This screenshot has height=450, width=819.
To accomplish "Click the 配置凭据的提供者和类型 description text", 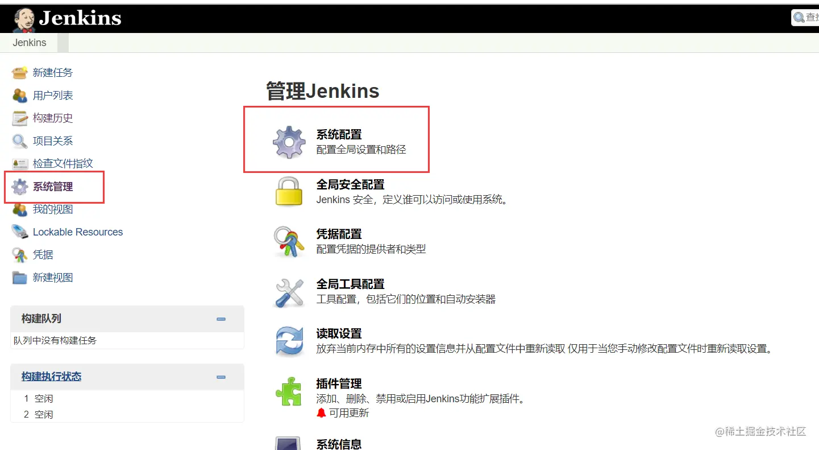I will coord(371,249).
